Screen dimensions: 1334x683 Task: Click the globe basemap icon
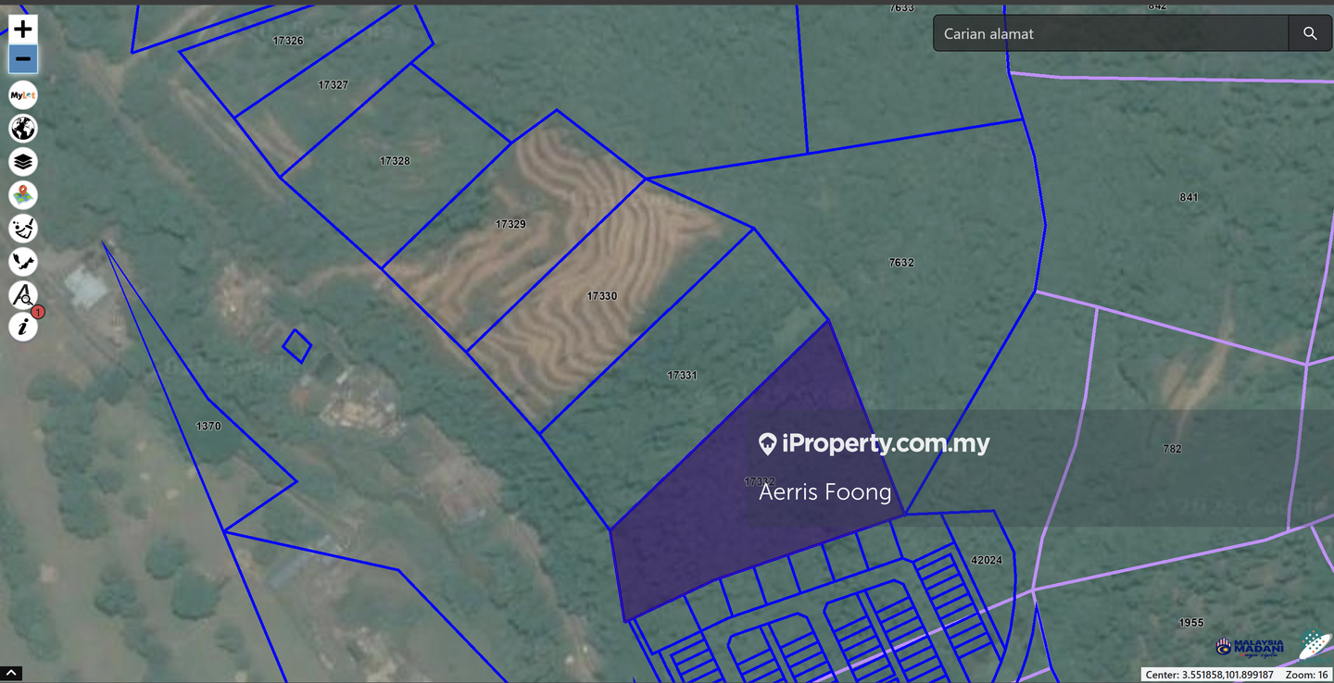[x=23, y=129]
